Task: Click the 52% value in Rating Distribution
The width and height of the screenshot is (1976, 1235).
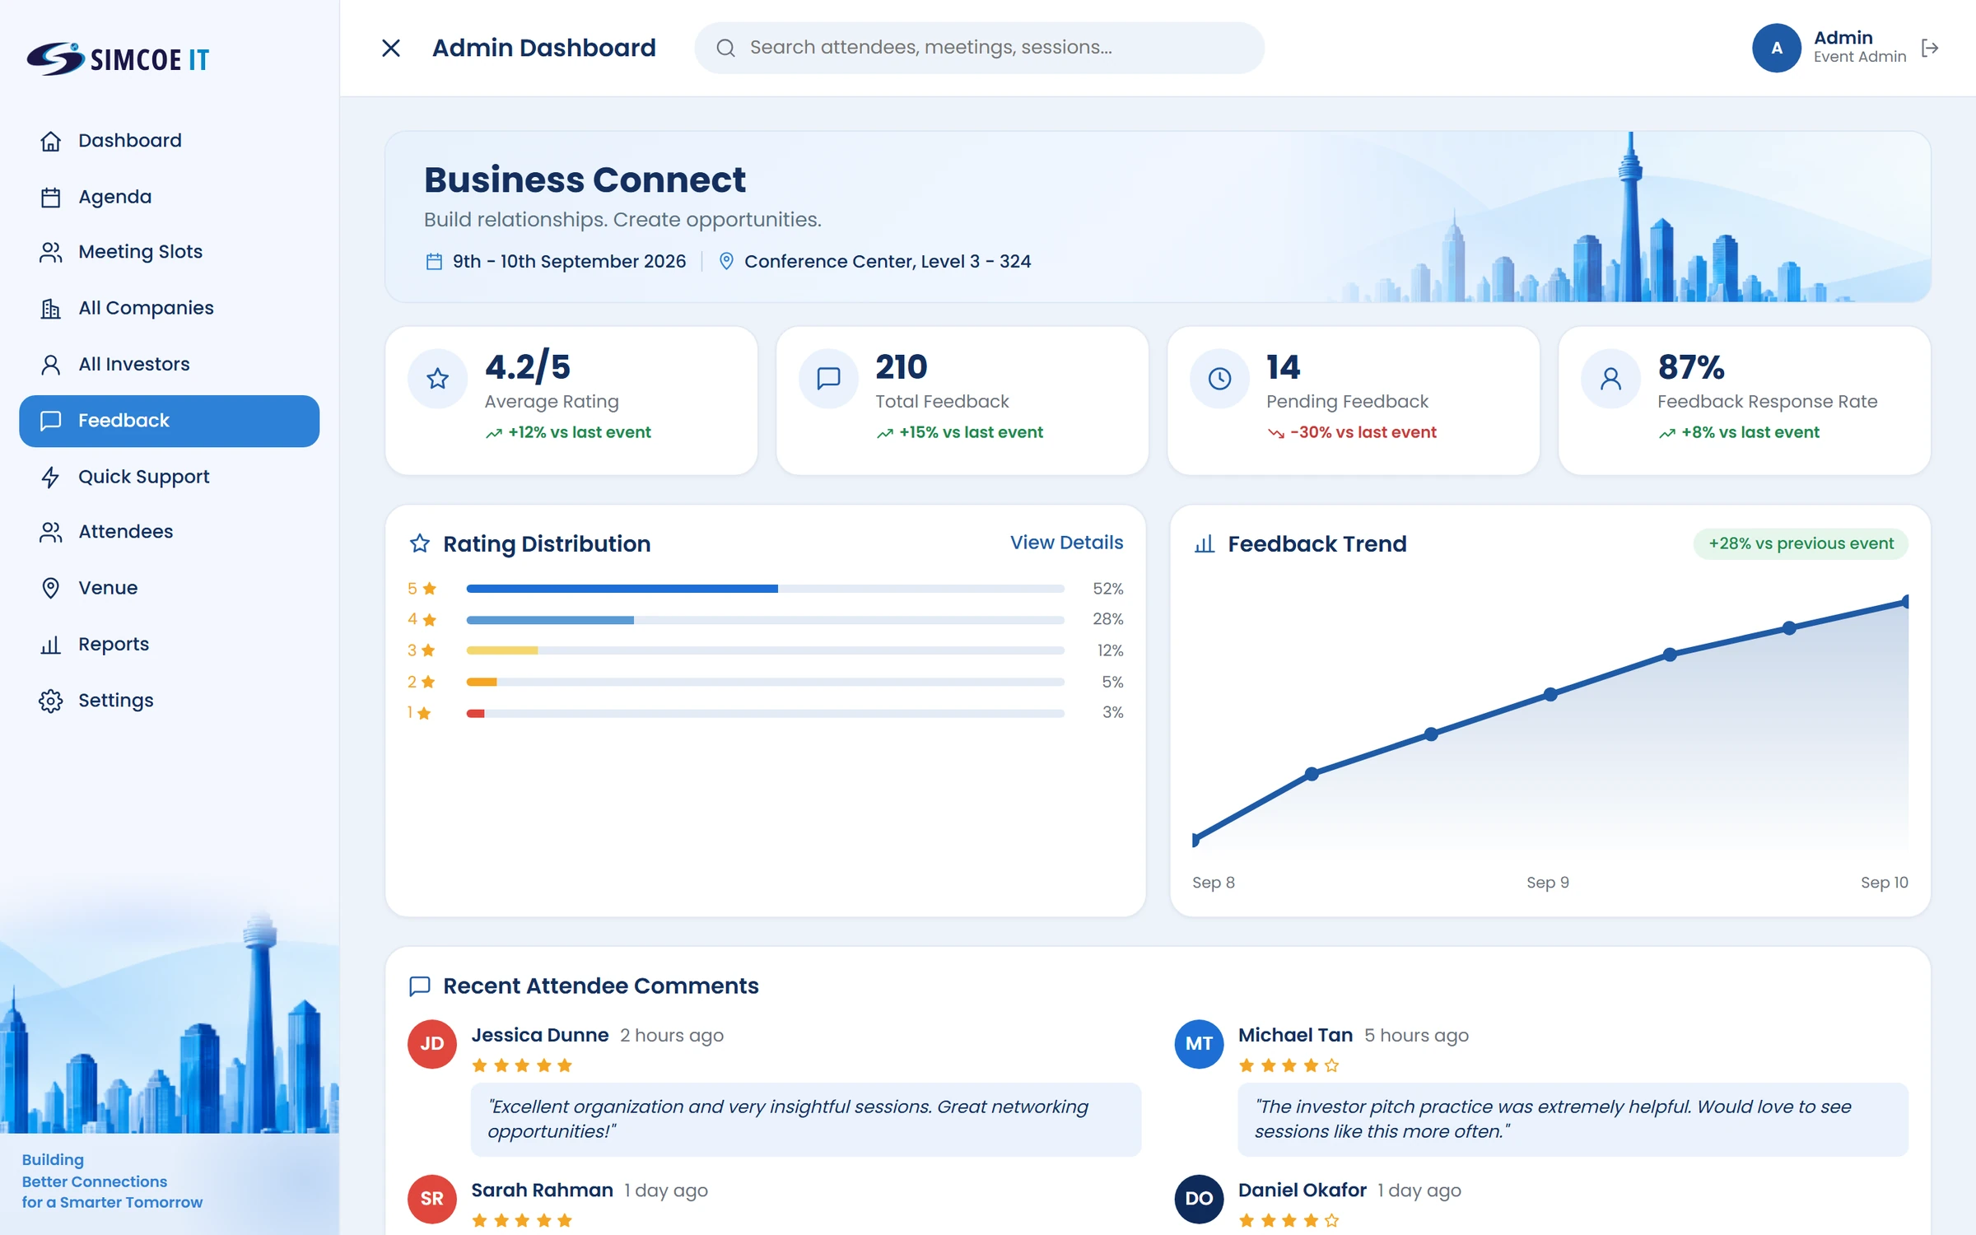Action: 1107,589
